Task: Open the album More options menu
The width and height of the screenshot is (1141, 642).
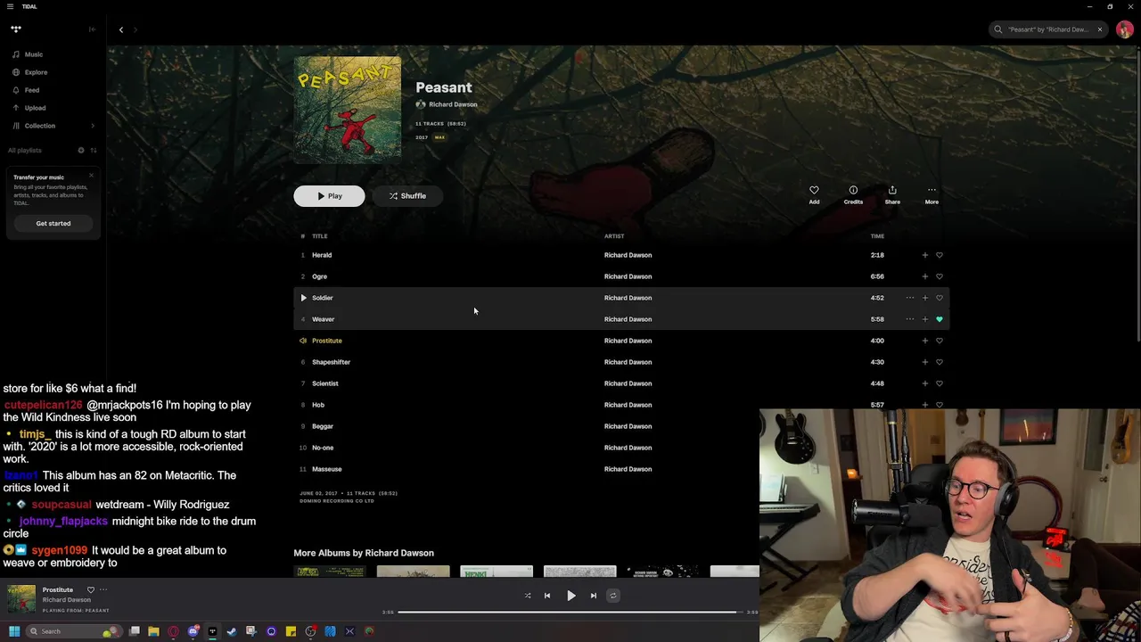Action: tap(932, 194)
